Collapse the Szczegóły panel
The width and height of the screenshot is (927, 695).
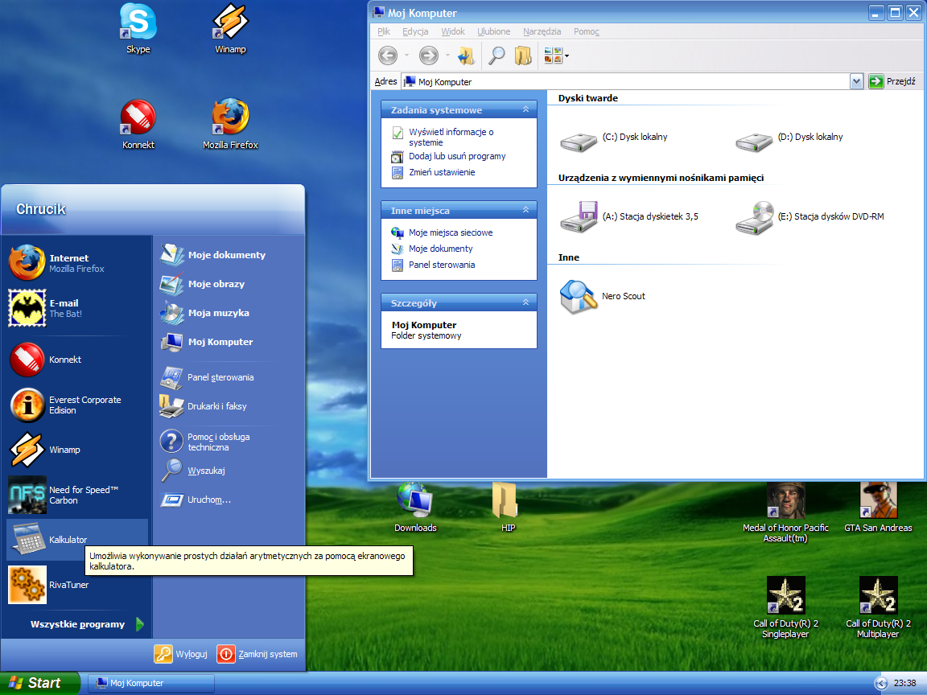[525, 302]
